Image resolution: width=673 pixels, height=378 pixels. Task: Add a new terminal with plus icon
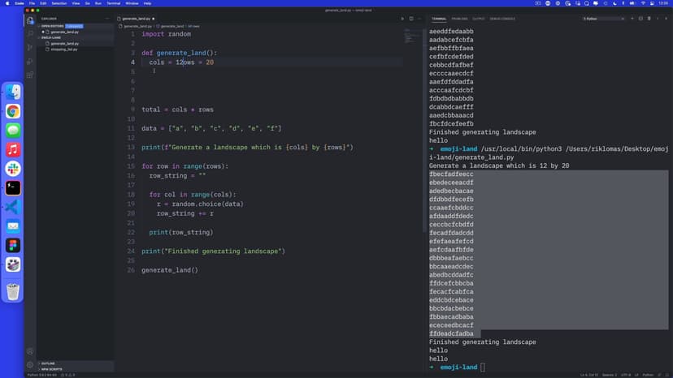pyautogui.click(x=632, y=18)
